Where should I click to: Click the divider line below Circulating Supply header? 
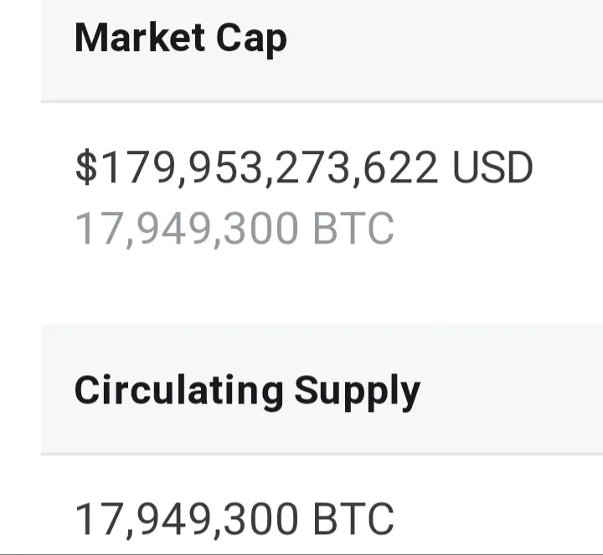(x=322, y=455)
